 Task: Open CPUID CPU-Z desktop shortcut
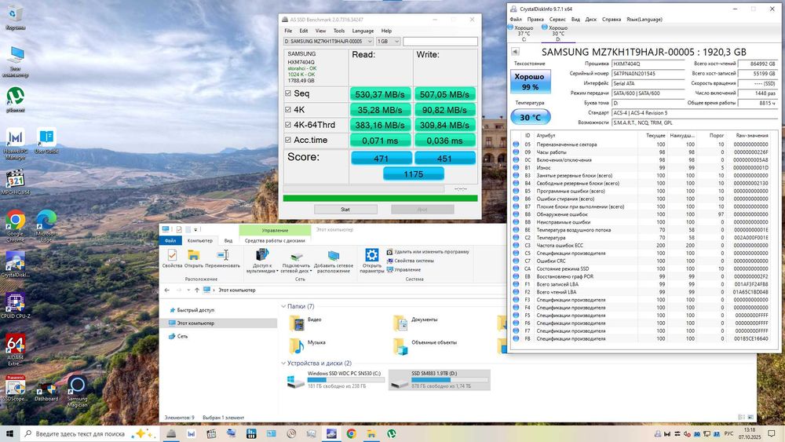coord(16,305)
